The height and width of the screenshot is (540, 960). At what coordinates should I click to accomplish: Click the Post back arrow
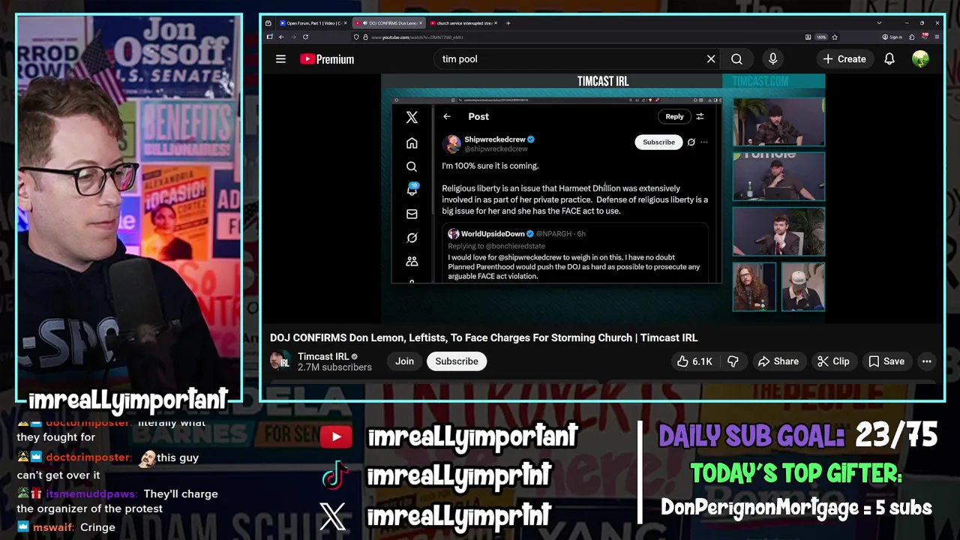coord(446,116)
